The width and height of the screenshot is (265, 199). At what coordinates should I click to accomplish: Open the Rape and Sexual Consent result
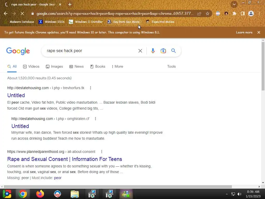(64, 159)
